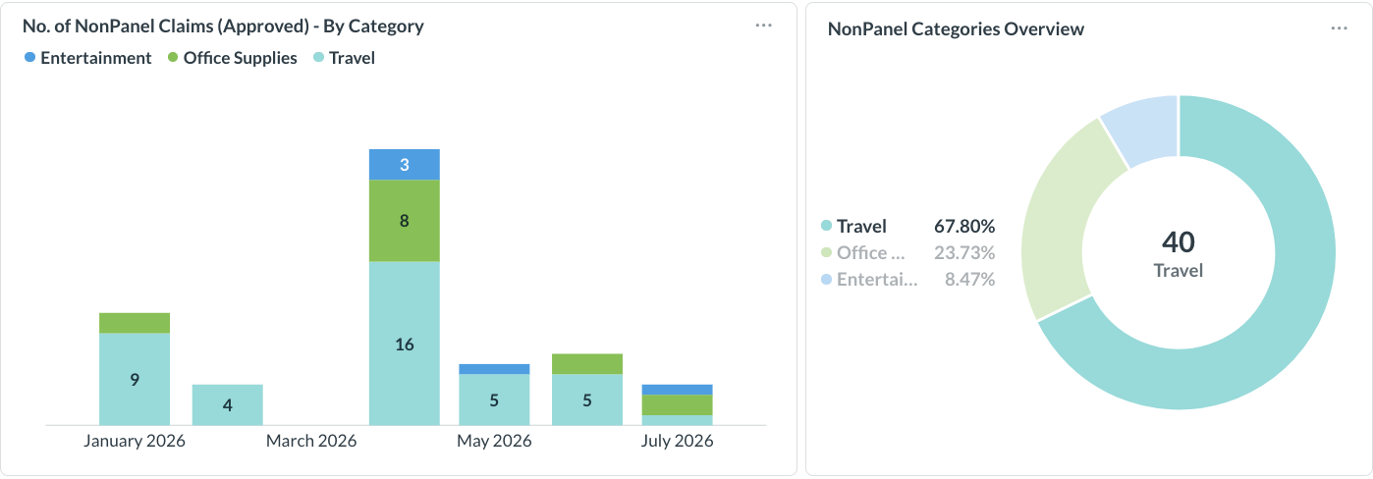The height and width of the screenshot is (479, 1373).
Task: Click the blue Entertainment segment labeled 3
Action: (404, 165)
